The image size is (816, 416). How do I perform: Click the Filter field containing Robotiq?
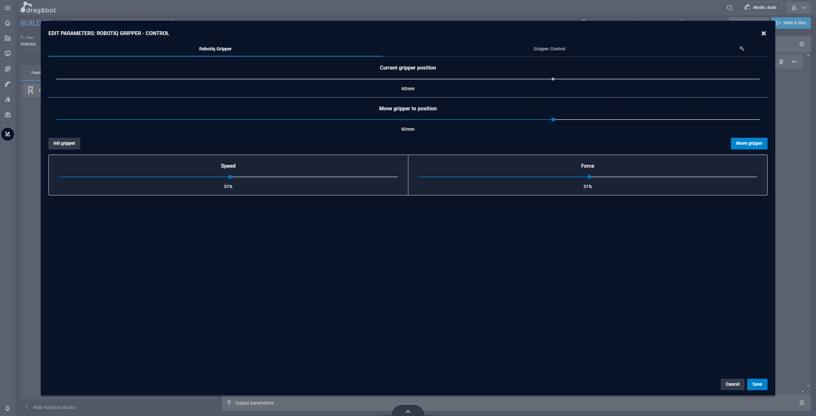click(30, 44)
